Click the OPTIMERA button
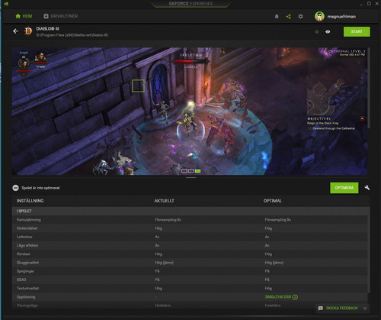Screen dimensions: 381x320 (x=344, y=188)
